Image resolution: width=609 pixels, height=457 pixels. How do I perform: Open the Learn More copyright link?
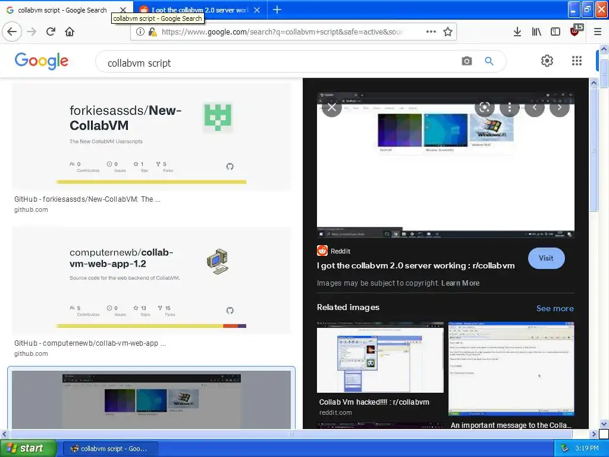click(460, 283)
